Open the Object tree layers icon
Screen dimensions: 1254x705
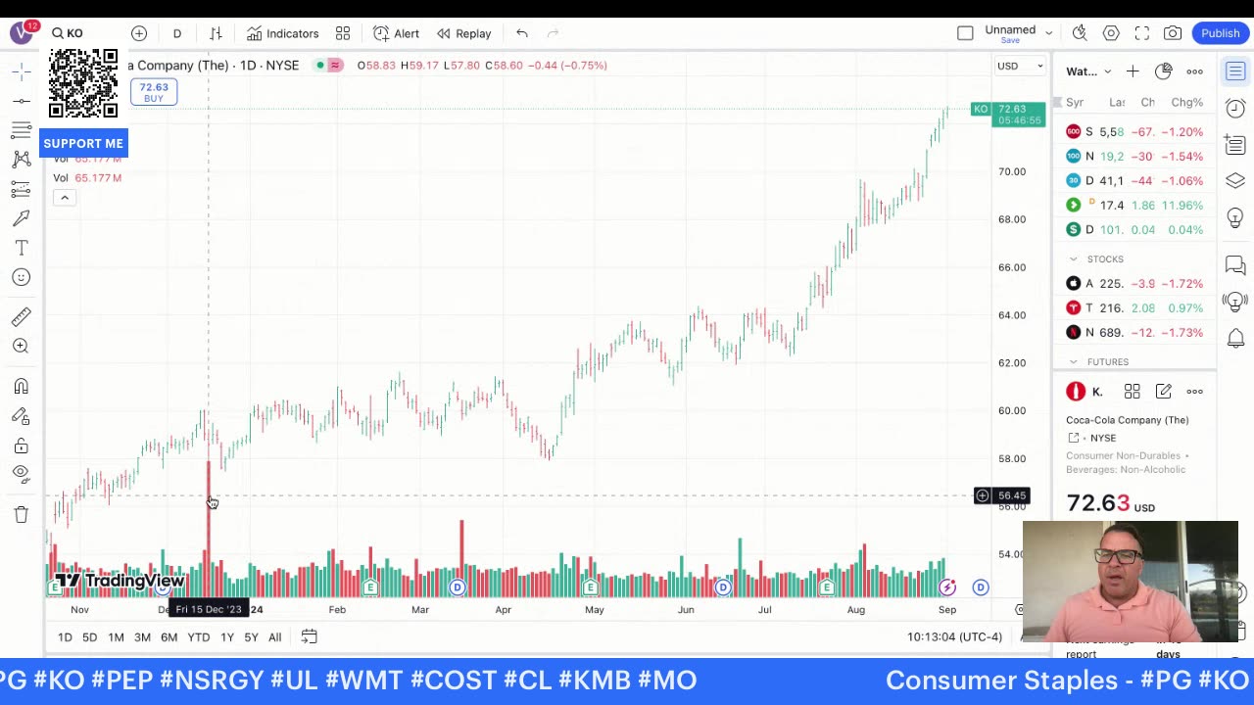1235,181
